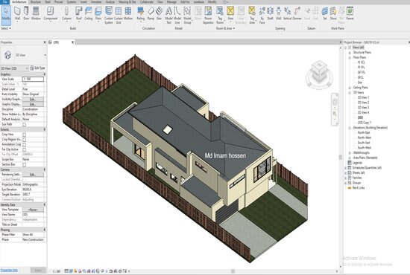Collapse the Graphics properties section
This screenshot has height=275, width=410.
(x=44, y=74)
